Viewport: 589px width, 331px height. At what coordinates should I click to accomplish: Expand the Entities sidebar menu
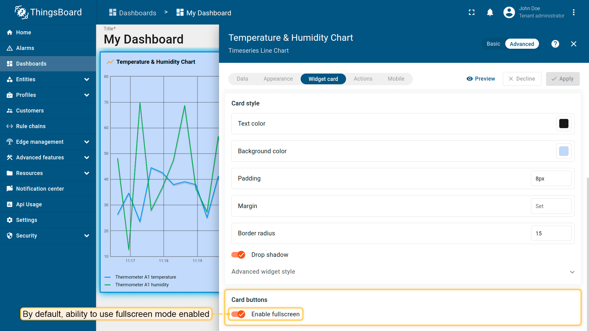[87, 79]
